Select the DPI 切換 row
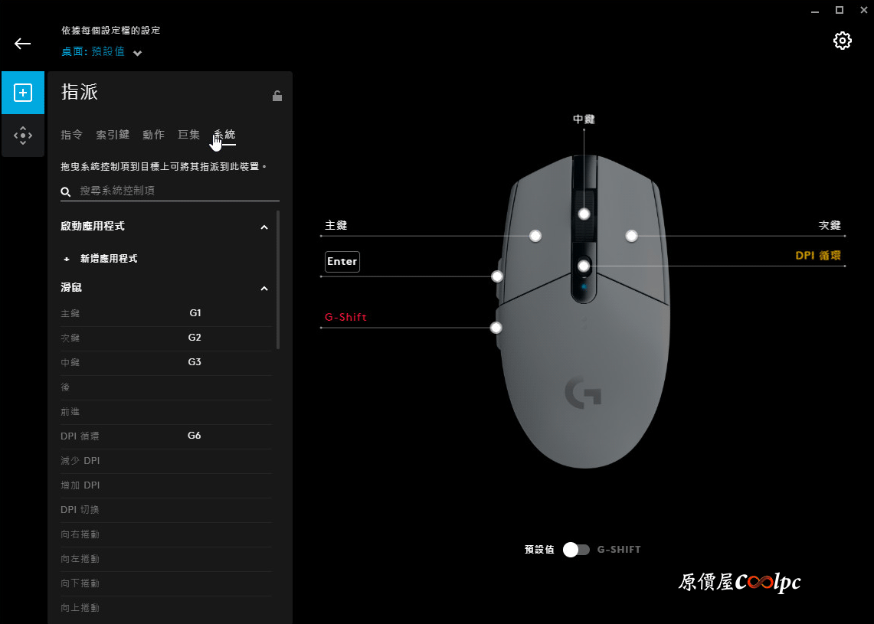The image size is (874, 624). (166, 510)
